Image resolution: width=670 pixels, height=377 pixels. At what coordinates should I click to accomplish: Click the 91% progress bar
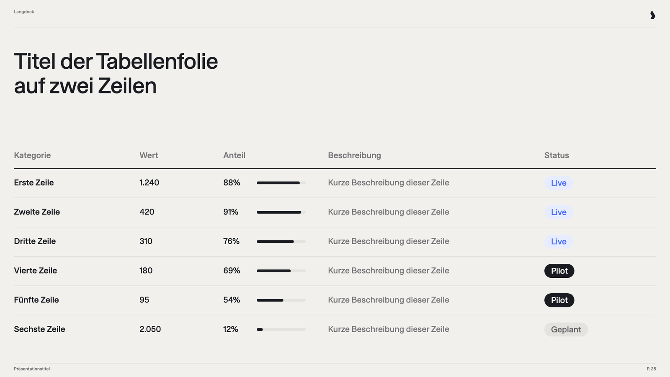pyautogui.click(x=281, y=212)
